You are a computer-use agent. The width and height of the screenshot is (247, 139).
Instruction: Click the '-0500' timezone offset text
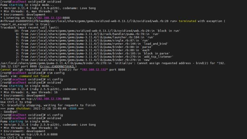click(72, 109)
